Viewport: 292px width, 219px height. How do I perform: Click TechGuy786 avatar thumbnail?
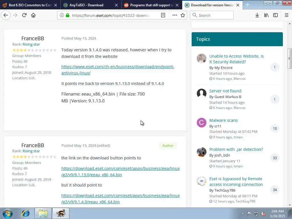coord(202,181)
